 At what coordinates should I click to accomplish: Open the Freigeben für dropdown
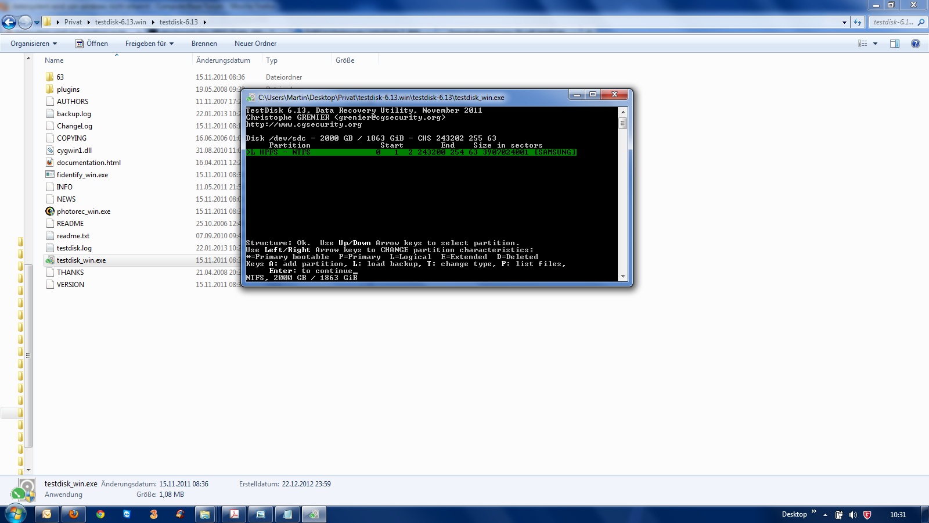[x=149, y=44]
